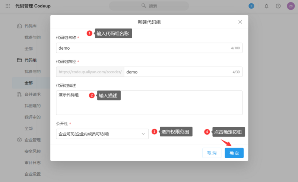Open the notifications bell icon
Screen dimensions: 298x182
pyautogui.click(x=266, y=6)
